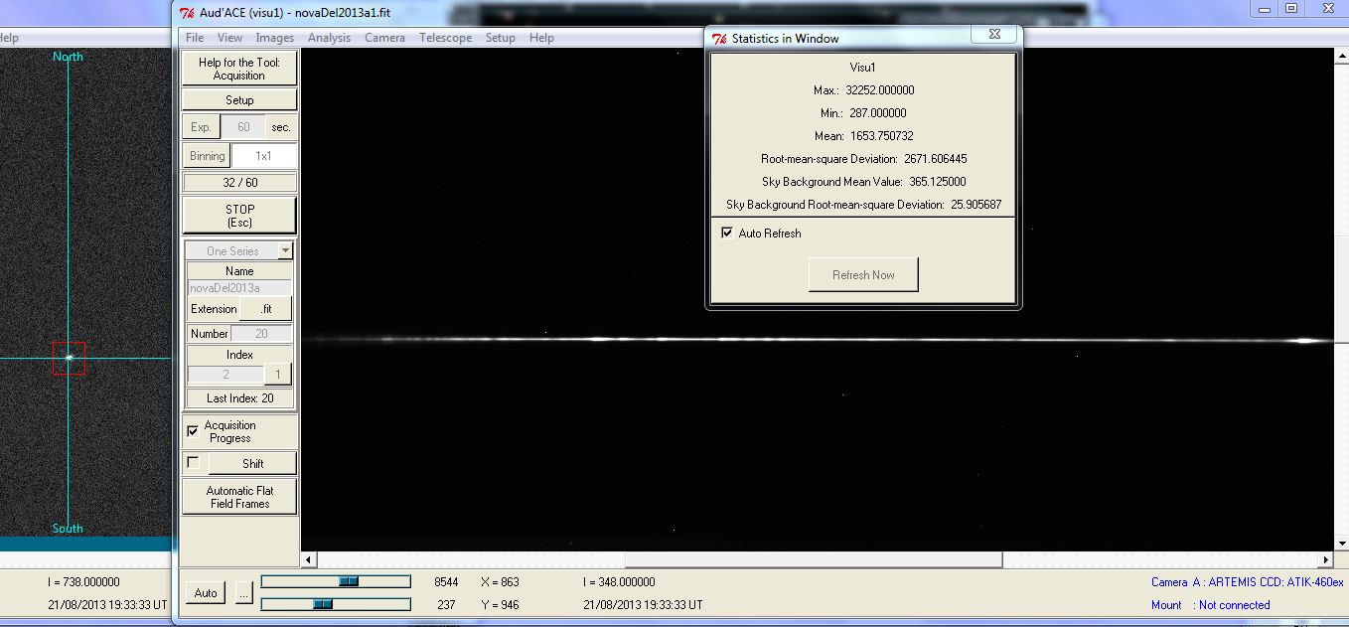This screenshot has width=1349, height=627.
Task: Click the '...' threshold options button
Action: pos(244,593)
